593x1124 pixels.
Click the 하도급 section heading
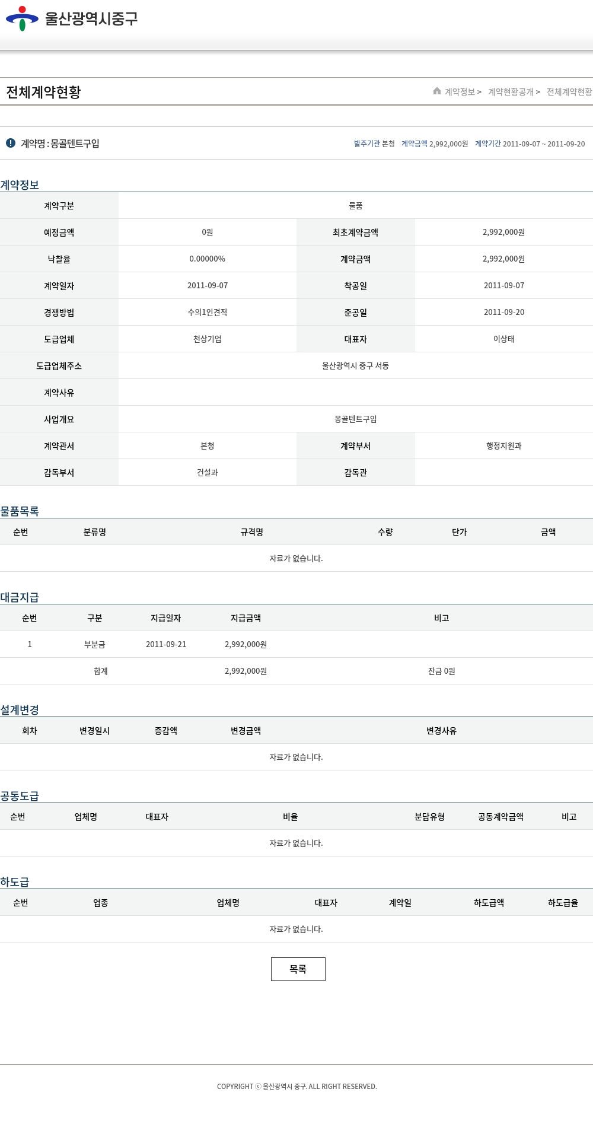(15, 881)
